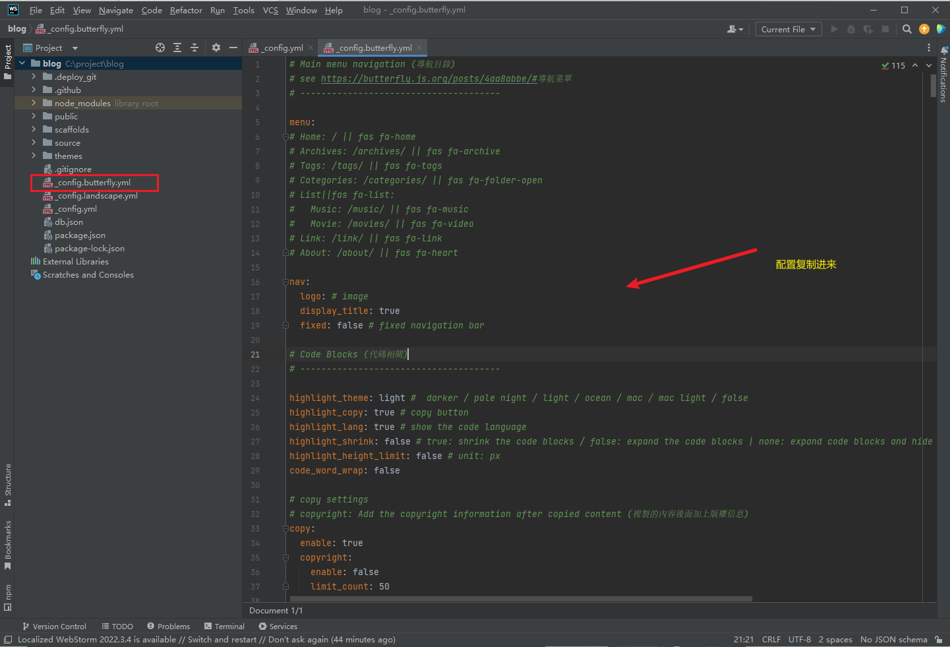
Task: Open the VCS menu
Action: (270, 10)
